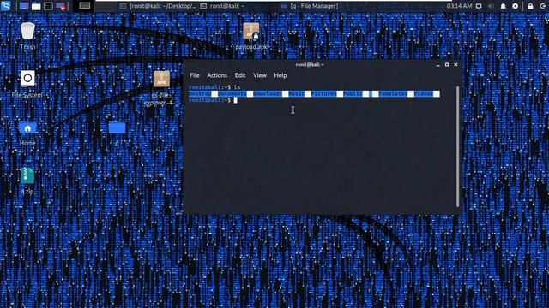Image resolution: width=549 pixels, height=308 pixels.
Task: Open the web browser panel launcher
Action: (x=61, y=6)
